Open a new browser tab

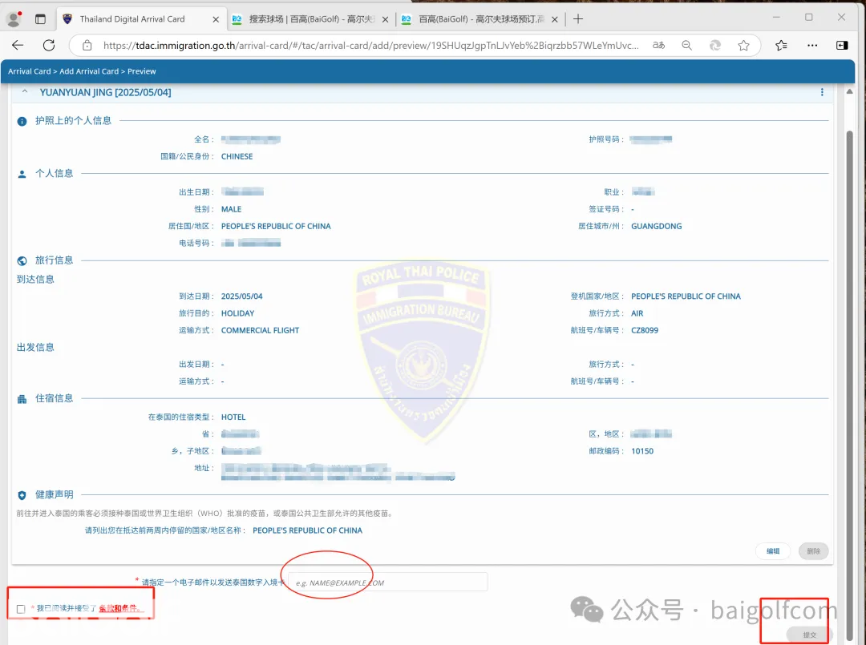[578, 18]
